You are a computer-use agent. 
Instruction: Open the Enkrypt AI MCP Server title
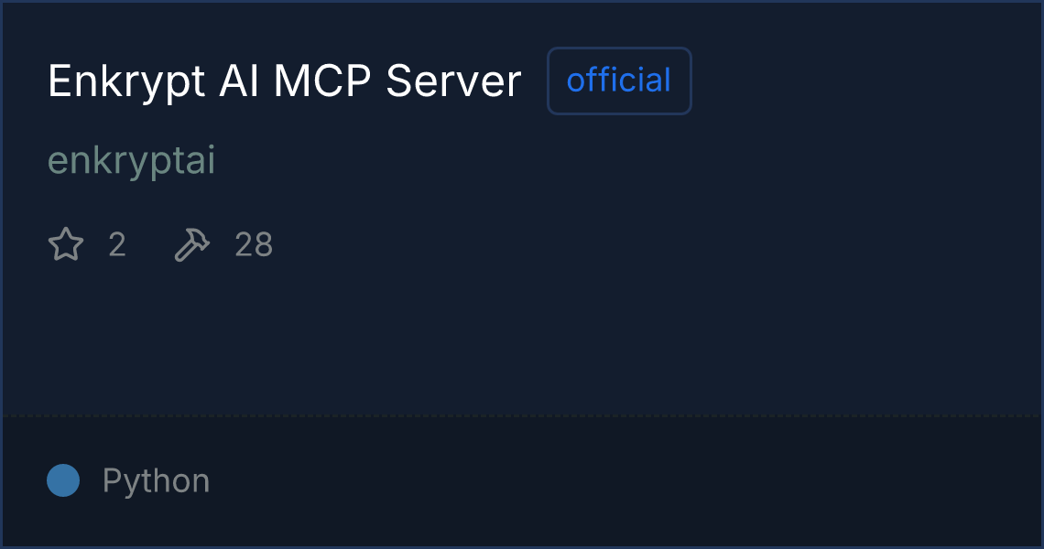284,81
